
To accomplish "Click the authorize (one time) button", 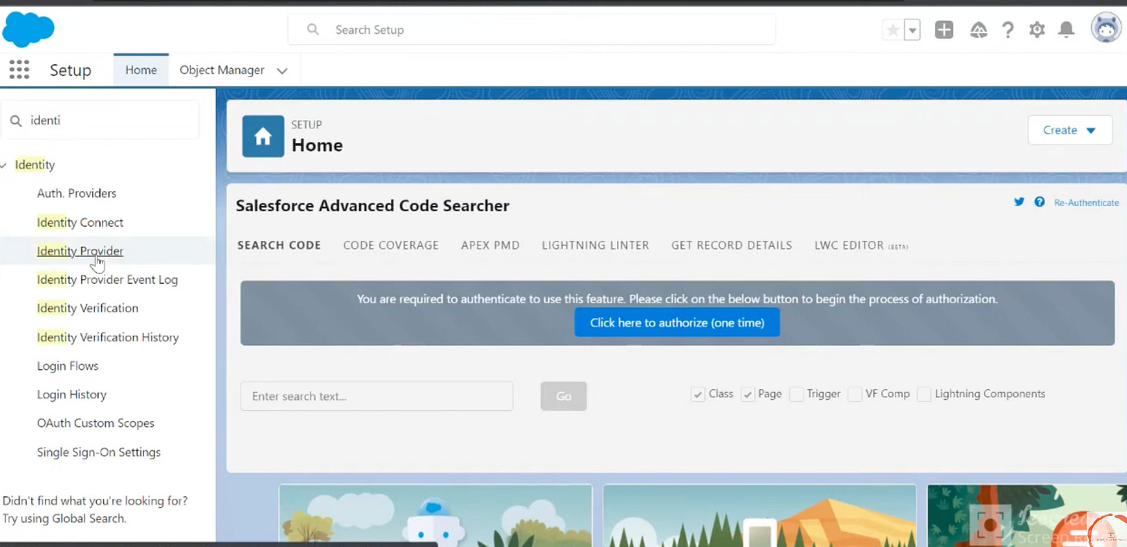I will pos(677,323).
